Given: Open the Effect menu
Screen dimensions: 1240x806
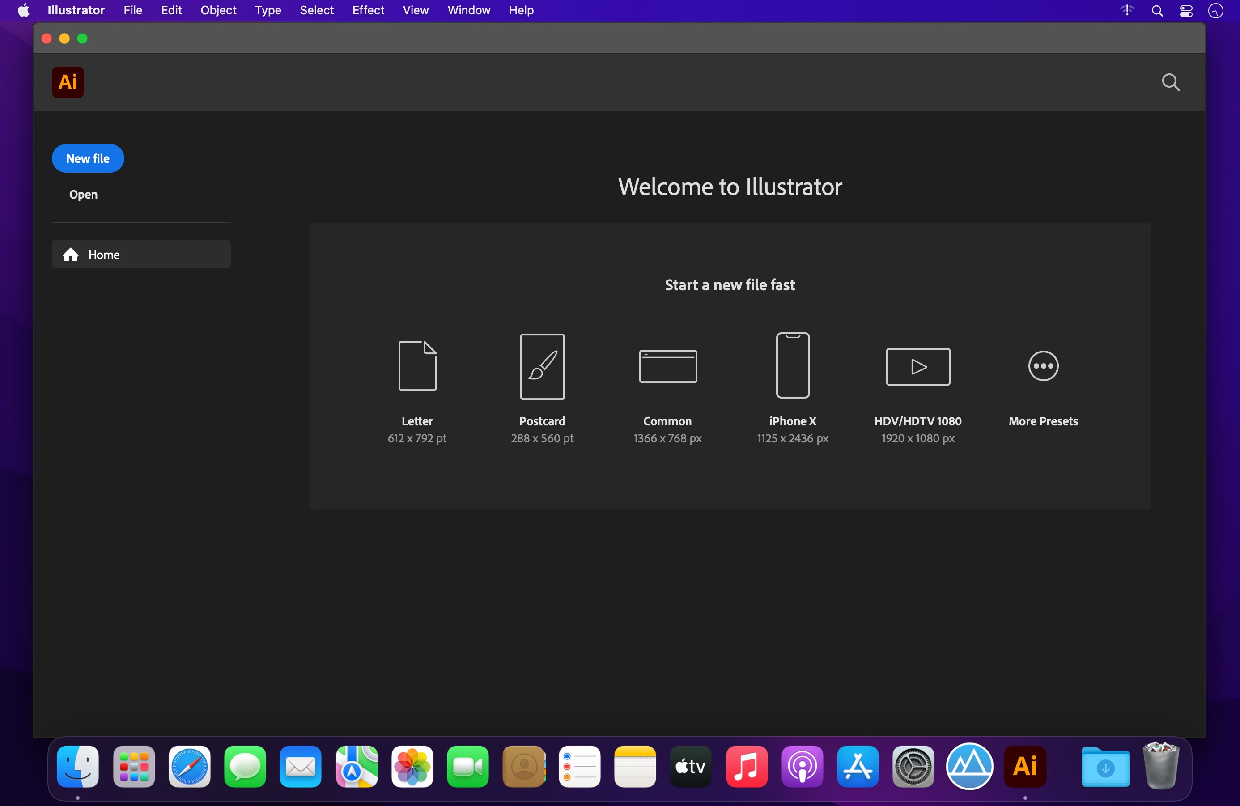Looking at the screenshot, I should (x=366, y=10).
